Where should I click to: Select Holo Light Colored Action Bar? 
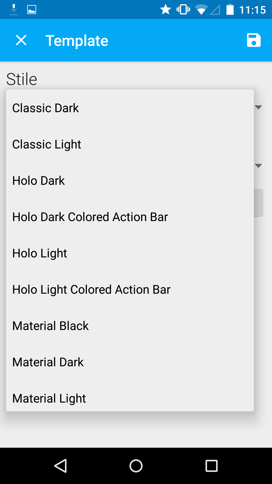click(130, 289)
